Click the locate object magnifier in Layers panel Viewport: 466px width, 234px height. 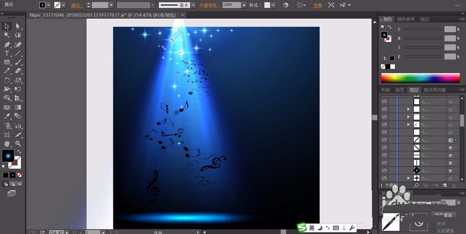(416, 185)
